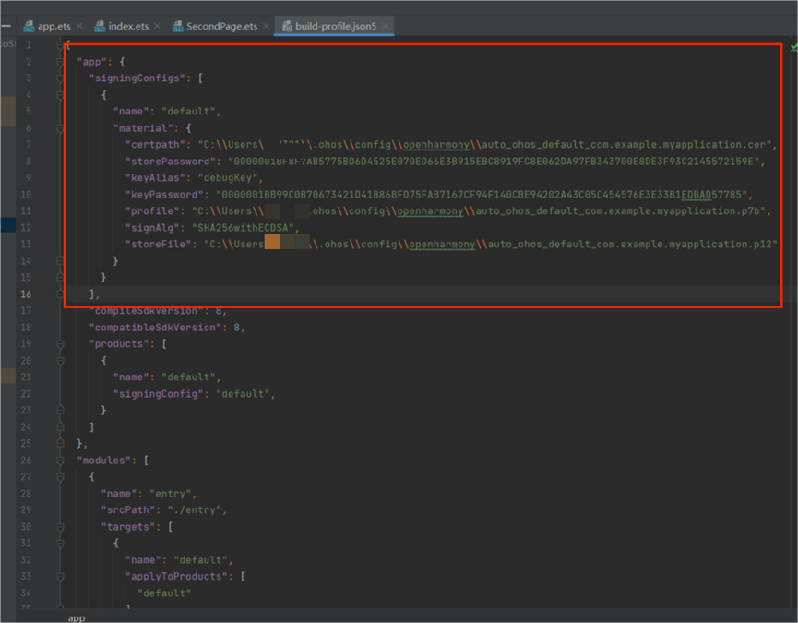This screenshot has height=623, width=798.
Task: Open the index.ets tab
Action: coord(122,26)
